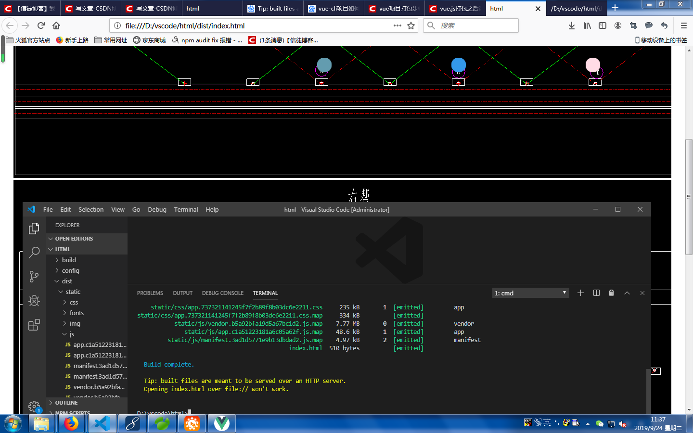Screen dimensions: 693x433
Task: Switch to vue-cli browser tab
Action: click(334, 8)
